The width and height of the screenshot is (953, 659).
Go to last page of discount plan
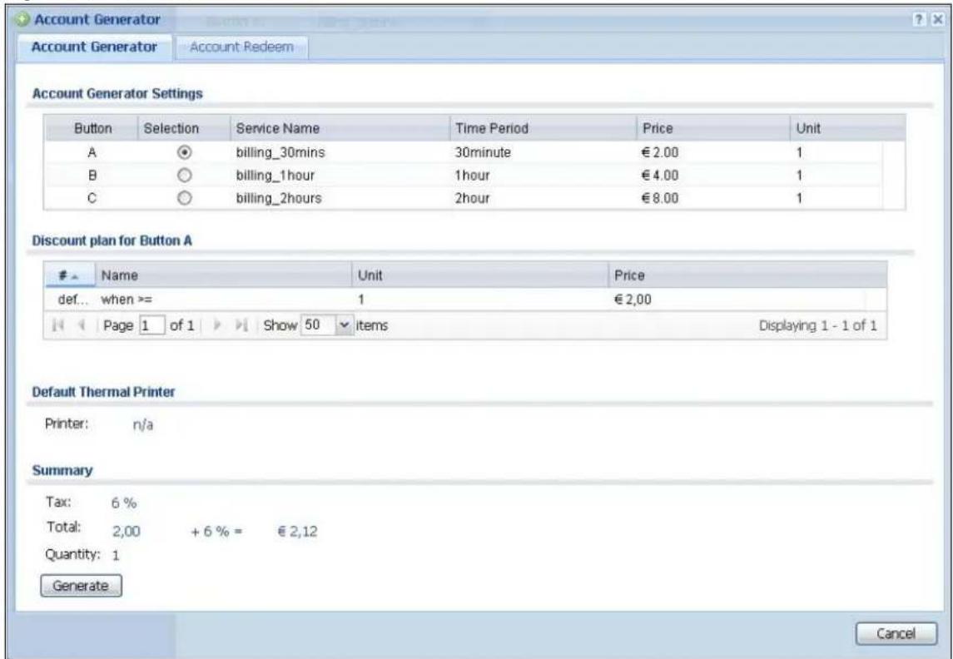tap(241, 325)
